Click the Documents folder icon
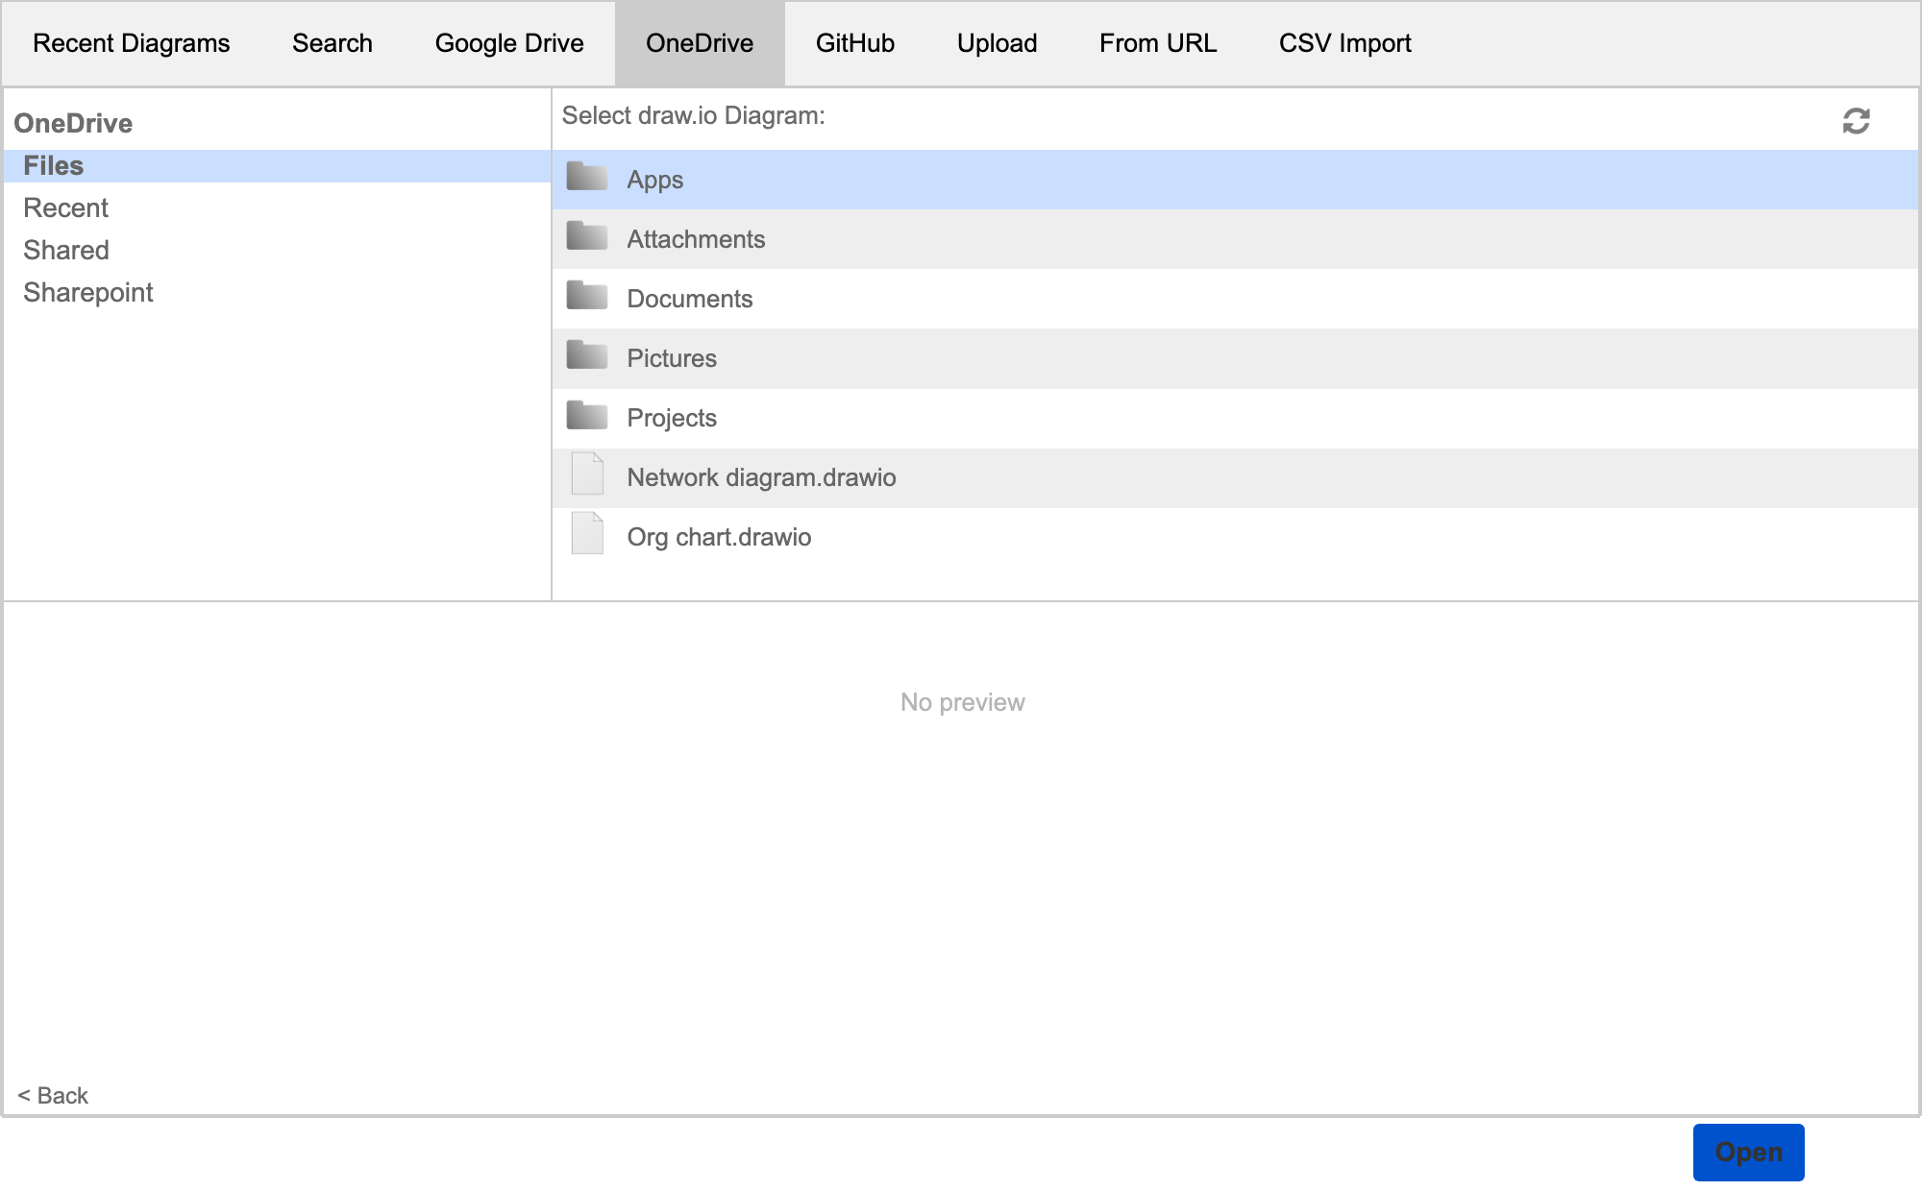The image size is (1922, 1191). 586,296
